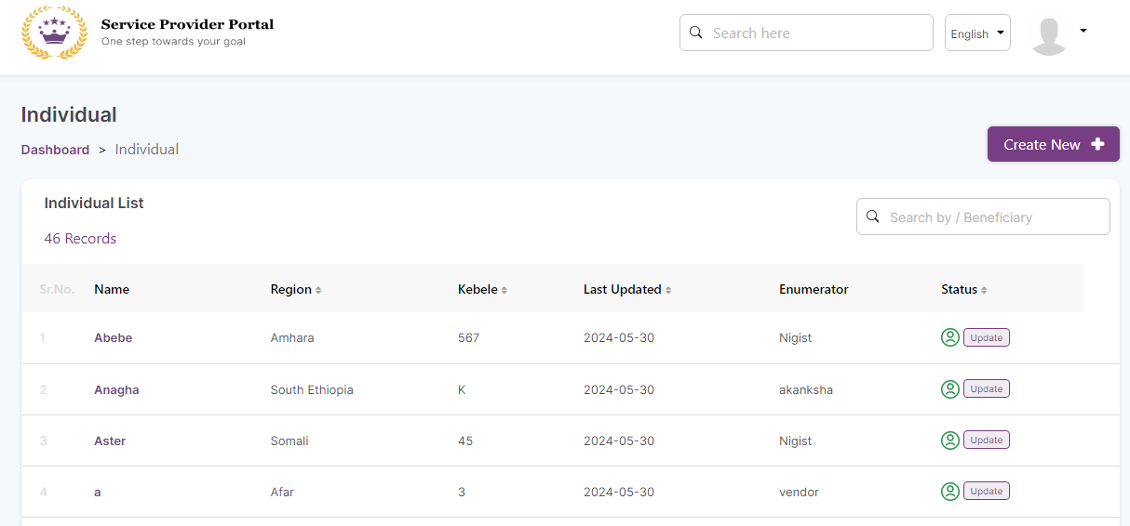Image resolution: width=1130 pixels, height=526 pixels.
Task: Click the Update button for Abebe
Action: (x=986, y=338)
